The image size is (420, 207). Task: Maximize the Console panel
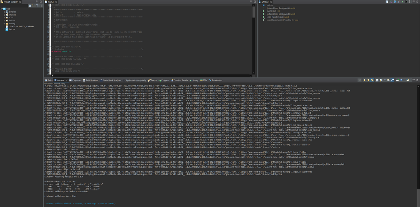coord(417,80)
